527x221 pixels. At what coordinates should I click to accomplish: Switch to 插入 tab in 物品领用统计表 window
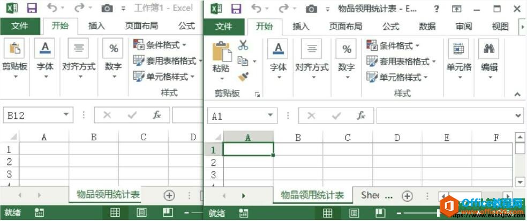[301, 27]
